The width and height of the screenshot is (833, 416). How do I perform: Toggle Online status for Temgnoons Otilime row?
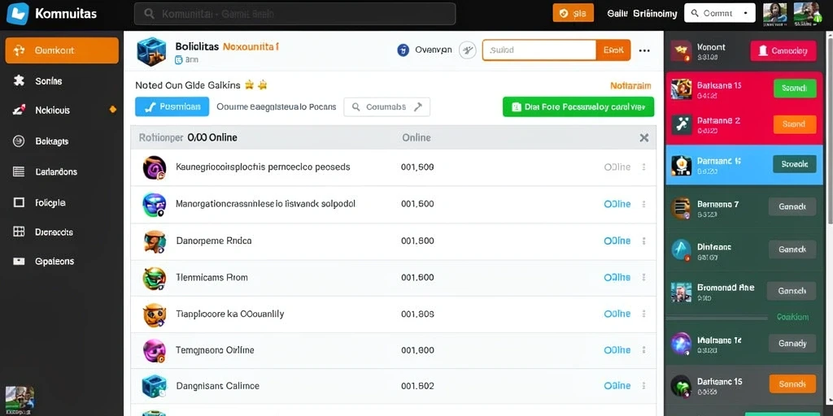pyautogui.click(x=617, y=350)
